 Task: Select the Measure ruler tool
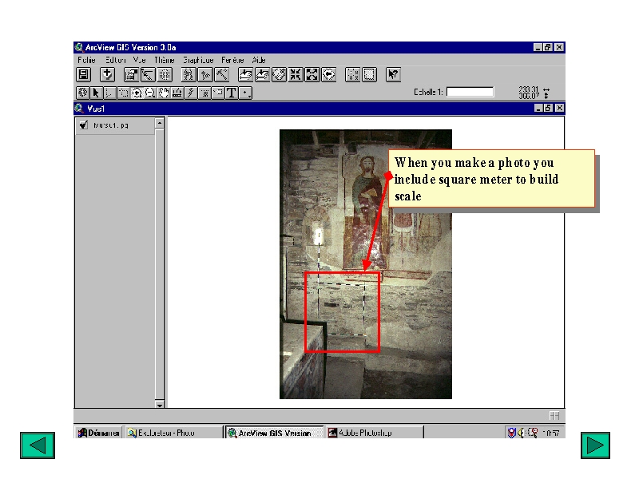(x=177, y=93)
